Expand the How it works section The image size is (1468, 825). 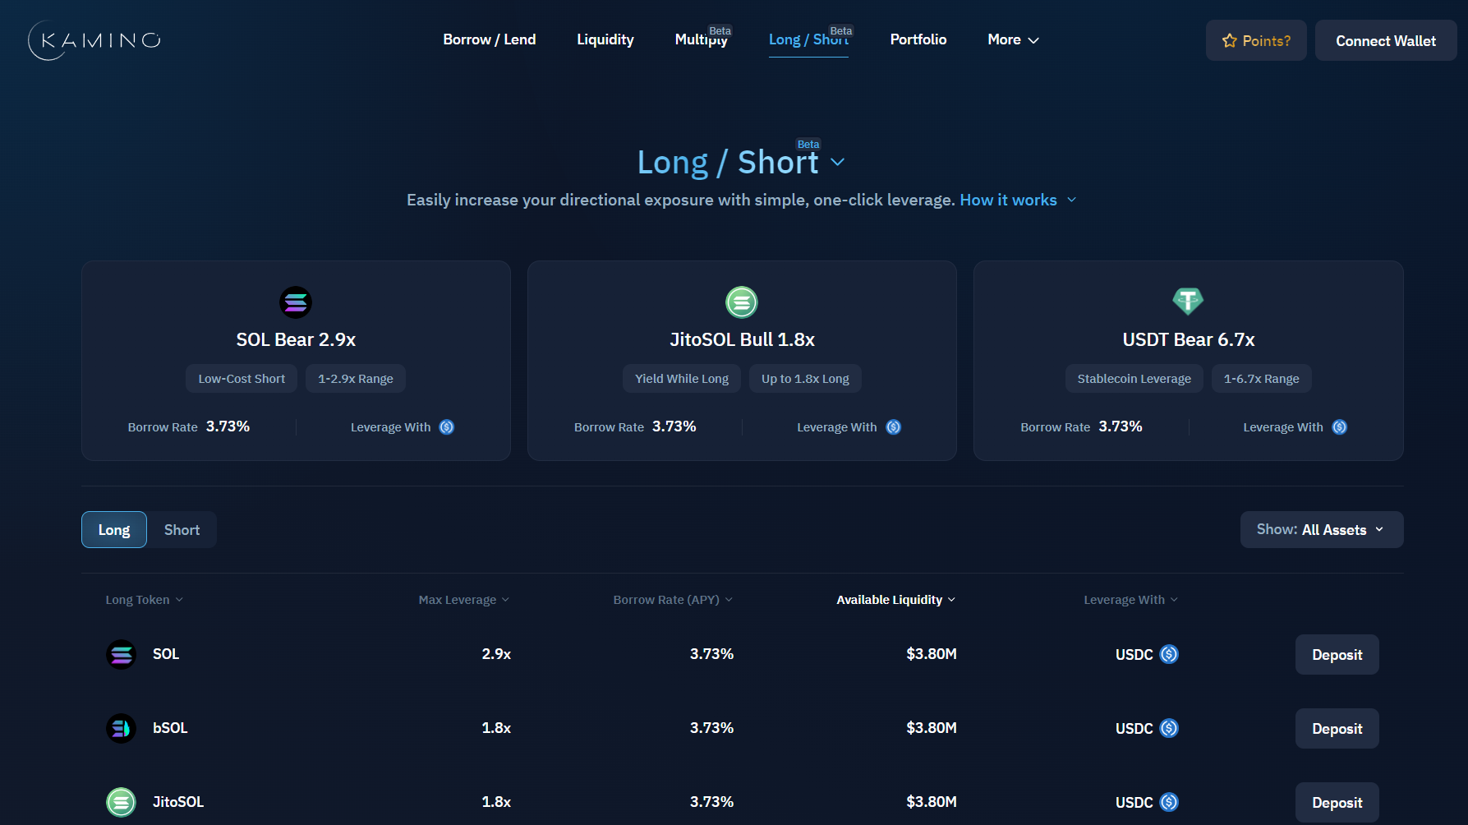click(1019, 200)
